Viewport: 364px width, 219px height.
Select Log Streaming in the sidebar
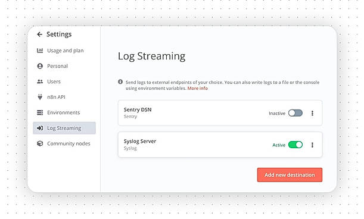(64, 128)
